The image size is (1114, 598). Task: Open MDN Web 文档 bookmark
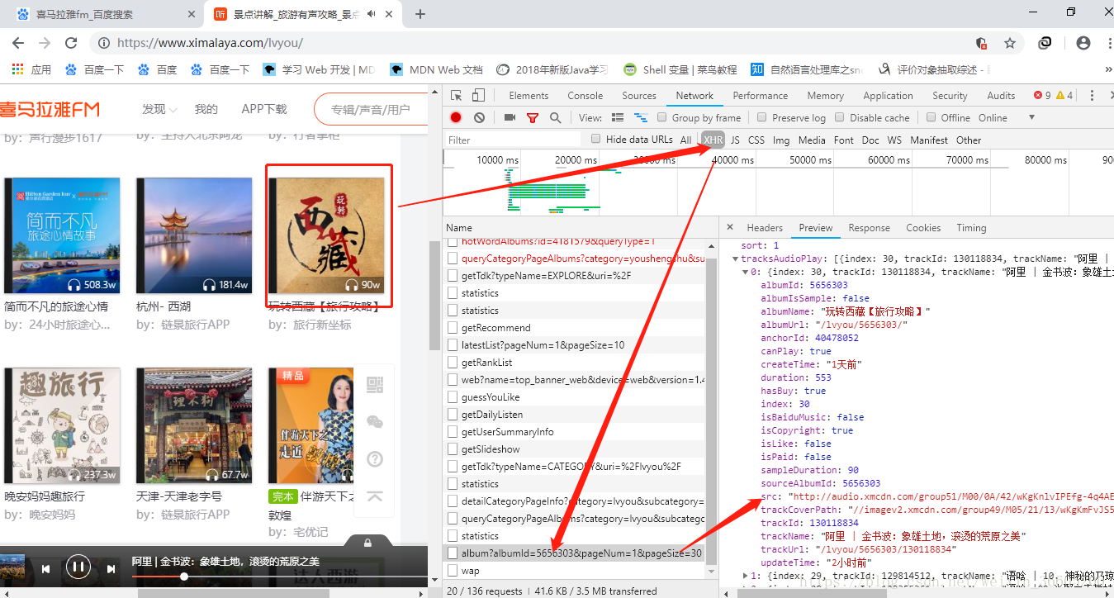click(437, 69)
